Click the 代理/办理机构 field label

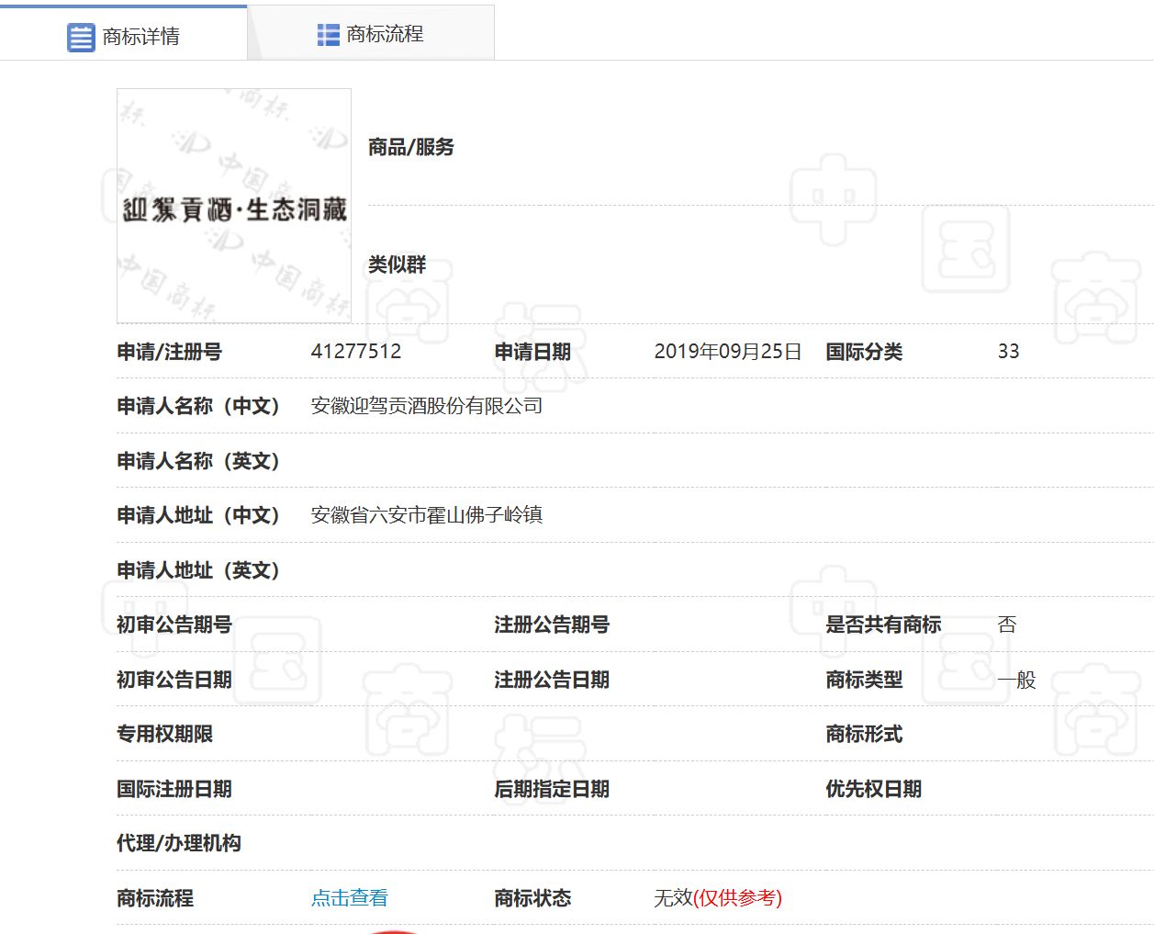179,843
